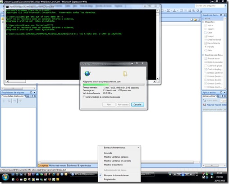Click the tab scroll arrow in Propiedades de etiqueta
Image resolution: width=229 pixels, height=184 pixels.
pos(32,96)
